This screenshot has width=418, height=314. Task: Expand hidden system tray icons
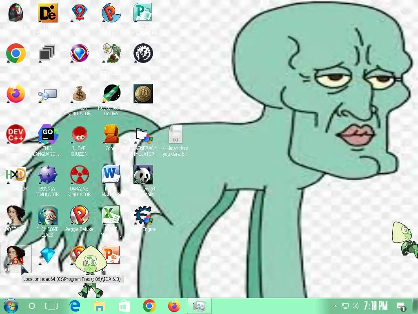[336, 306]
